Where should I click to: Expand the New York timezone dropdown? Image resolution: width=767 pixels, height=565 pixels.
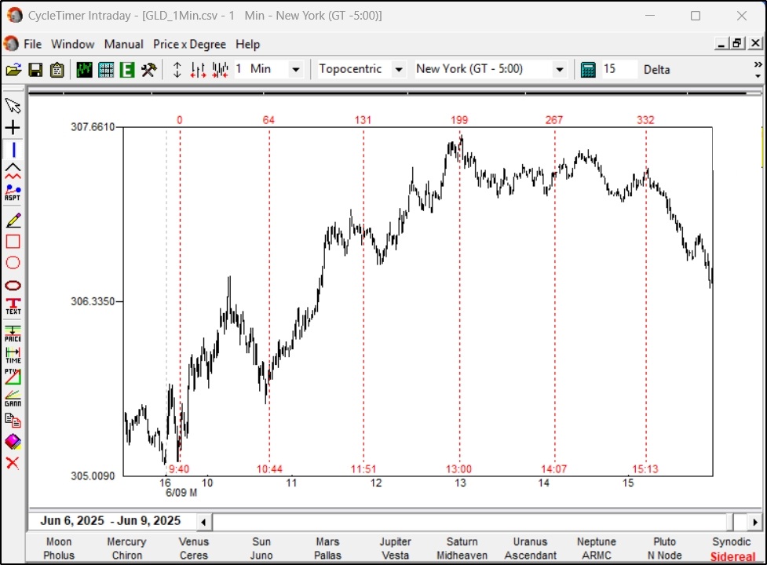560,69
